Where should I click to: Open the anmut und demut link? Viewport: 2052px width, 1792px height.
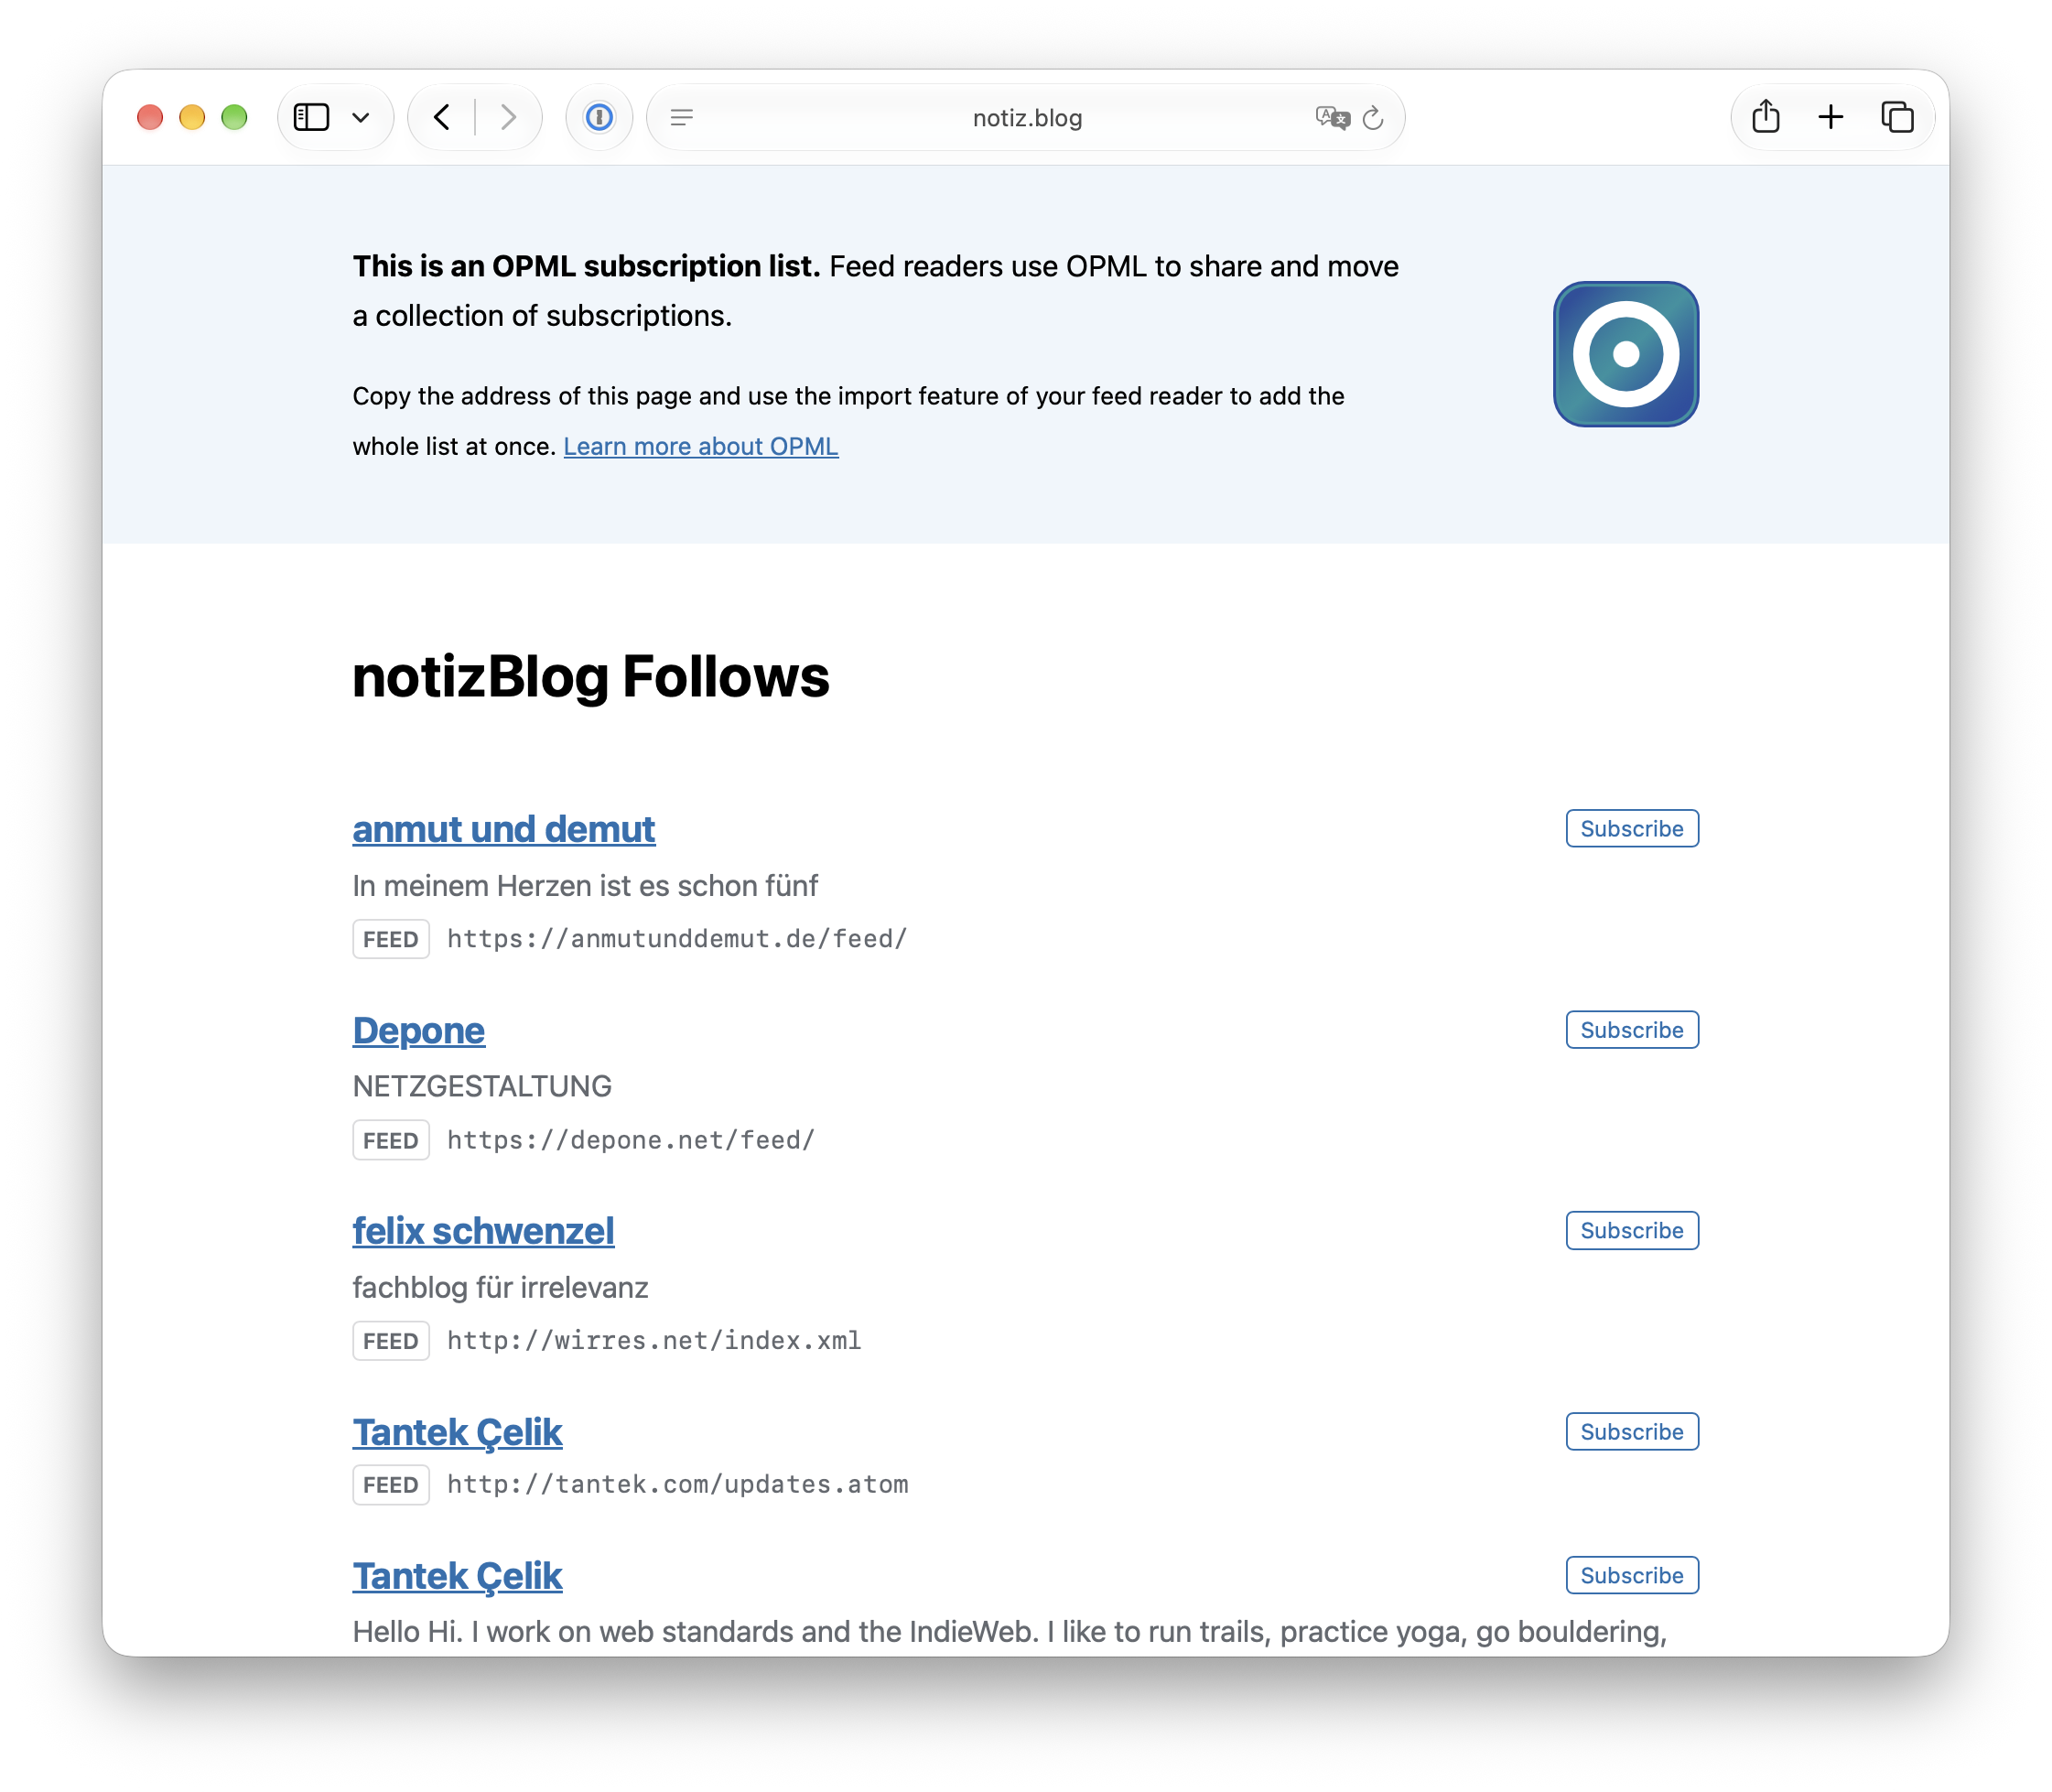(503, 830)
